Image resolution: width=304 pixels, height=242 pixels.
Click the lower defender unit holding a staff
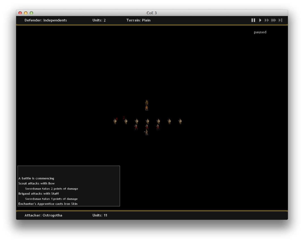click(x=147, y=108)
